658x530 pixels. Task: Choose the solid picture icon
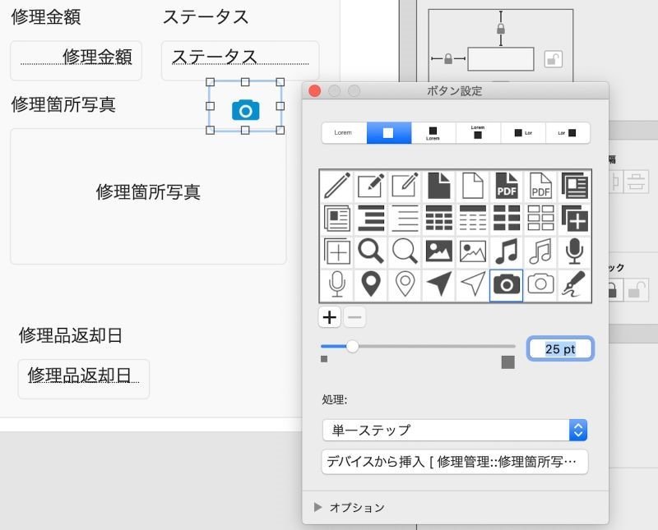(x=438, y=251)
